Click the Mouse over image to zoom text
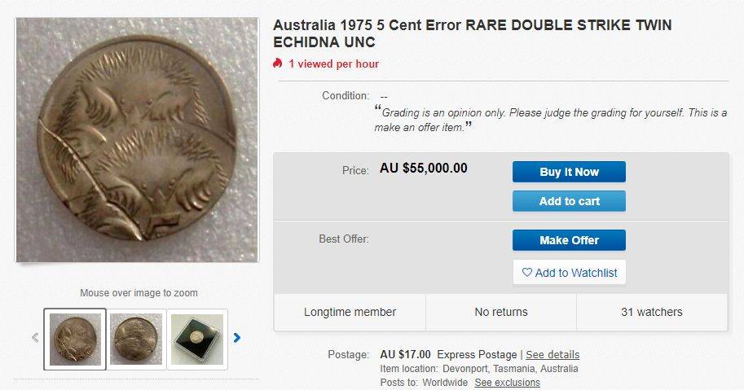The image size is (744, 390). tap(139, 293)
